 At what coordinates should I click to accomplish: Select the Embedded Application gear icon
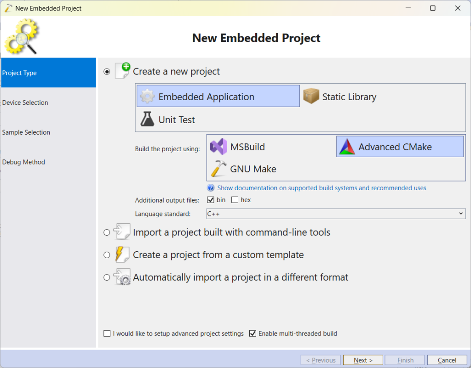[147, 97]
